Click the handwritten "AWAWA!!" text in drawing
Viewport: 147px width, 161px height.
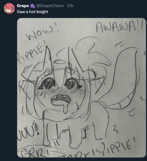pyautogui.click(x=119, y=27)
